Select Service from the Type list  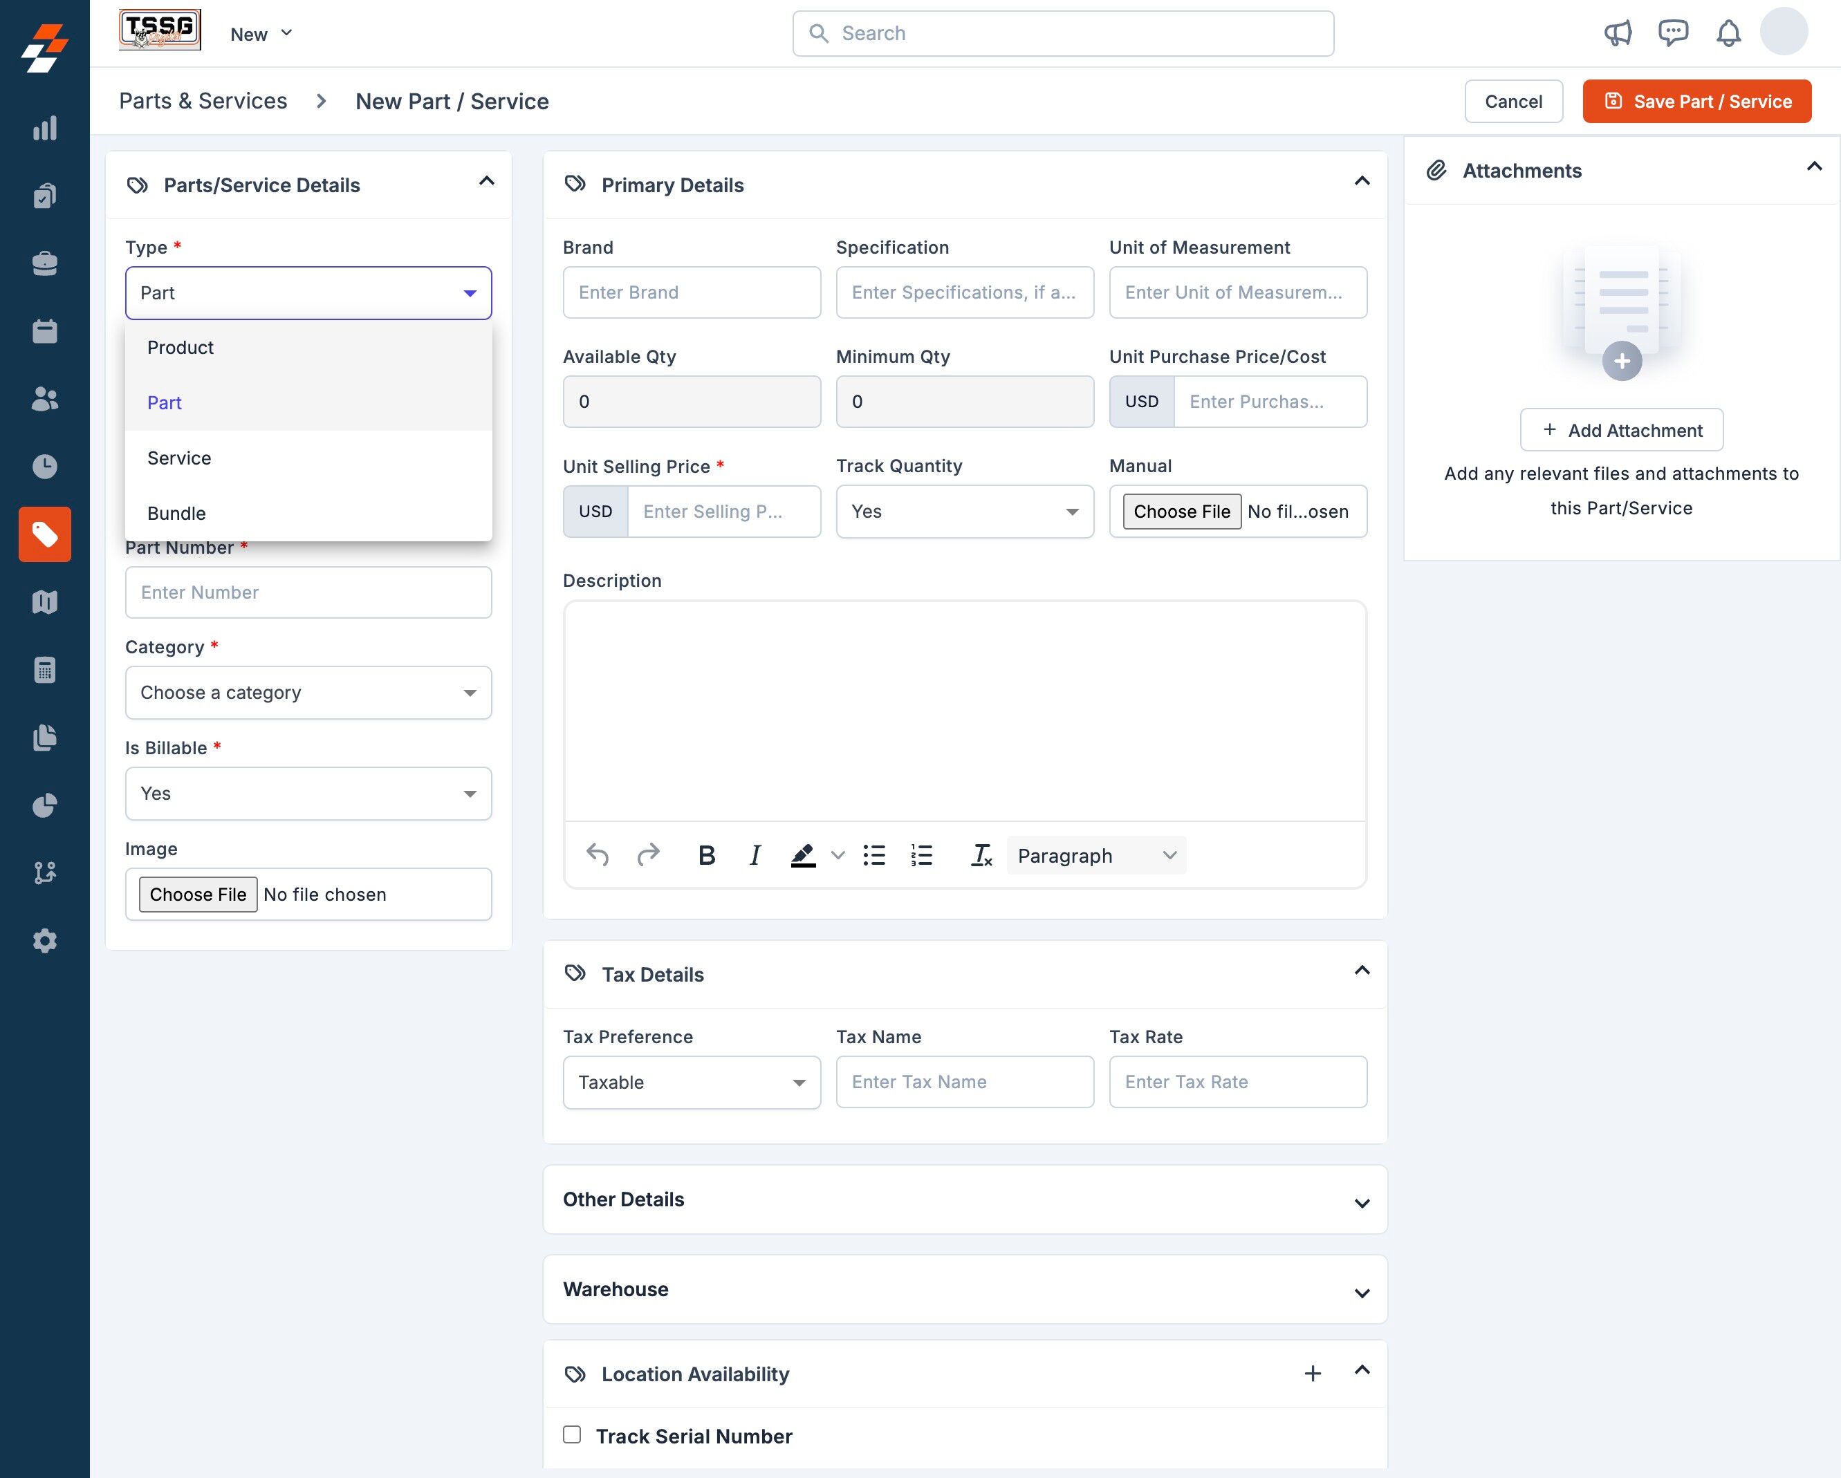(179, 458)
